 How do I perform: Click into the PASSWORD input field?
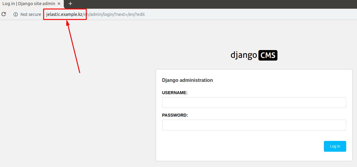coord(254,125)
